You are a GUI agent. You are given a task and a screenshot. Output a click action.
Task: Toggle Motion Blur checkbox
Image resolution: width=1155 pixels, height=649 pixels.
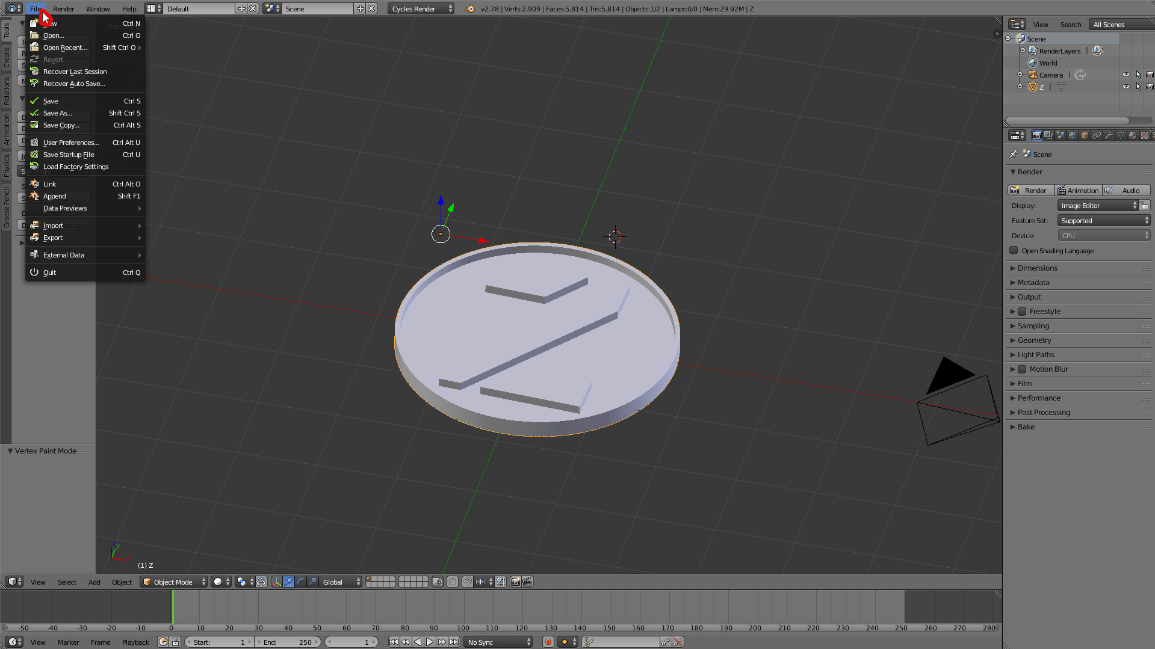(1022, 369)
